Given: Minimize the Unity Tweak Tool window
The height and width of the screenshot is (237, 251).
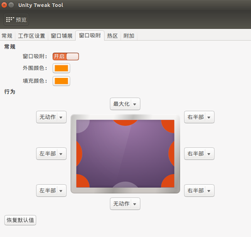Looking at the screenshot, I should pyautogui.click(x=11, y=5).
